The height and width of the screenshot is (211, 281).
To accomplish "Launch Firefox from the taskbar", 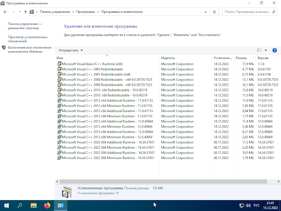I will [47, 205].
